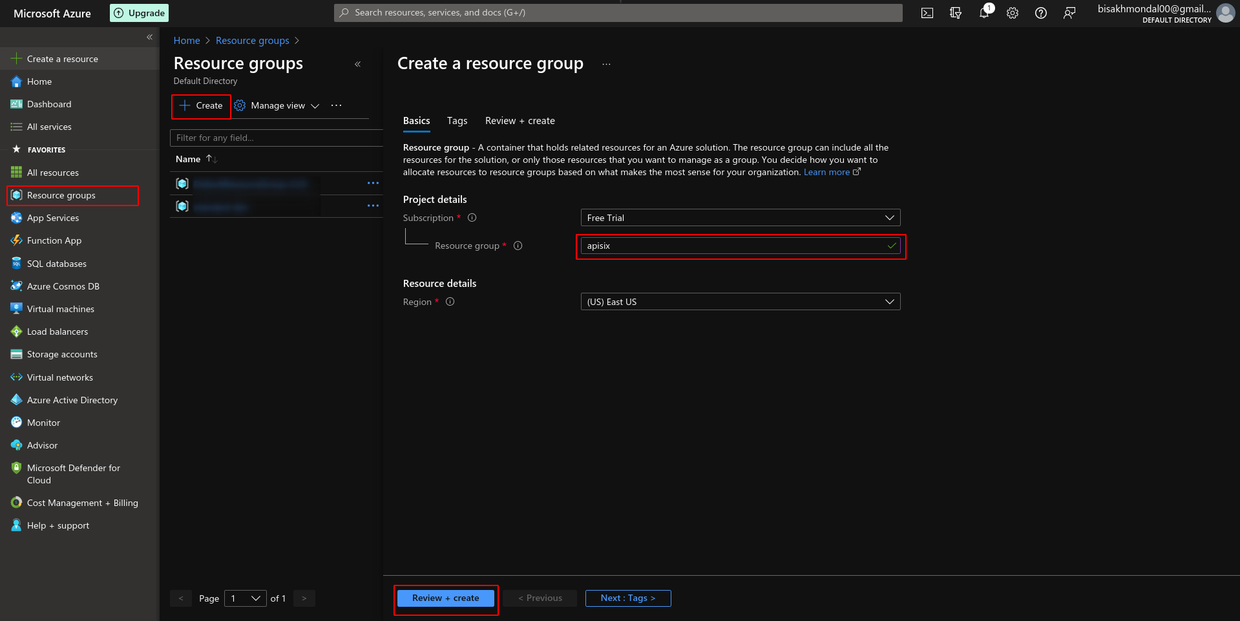The image size is (1240, 621).
Task: Click the Upgrade button
Action: click(x=139, y=13)
